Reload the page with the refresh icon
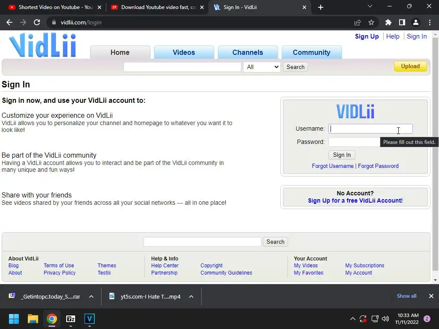This screenshot has width=439, height=329. (37, 22)
